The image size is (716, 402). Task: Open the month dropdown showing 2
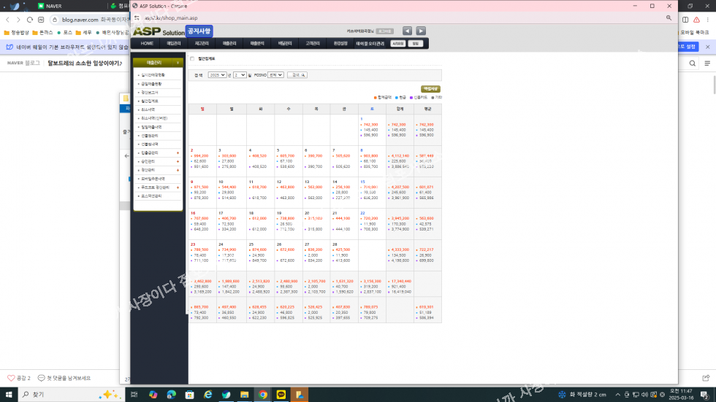tap(240, 74)
